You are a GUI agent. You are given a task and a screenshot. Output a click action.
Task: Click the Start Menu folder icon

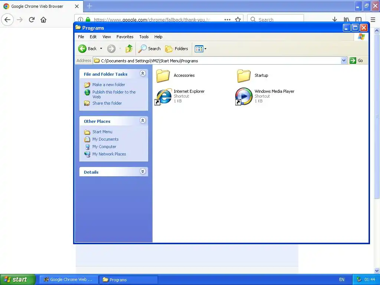(87, 132)
